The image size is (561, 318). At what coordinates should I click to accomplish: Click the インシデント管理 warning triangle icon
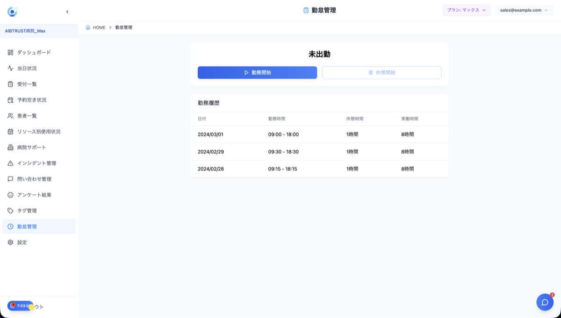(10, 163)
